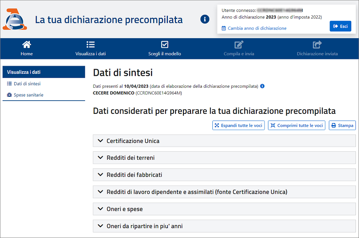Screen dimensions: 359x238
Task: Click the Stampa print button
Action: pyautogui.click(x=342, y=125)
